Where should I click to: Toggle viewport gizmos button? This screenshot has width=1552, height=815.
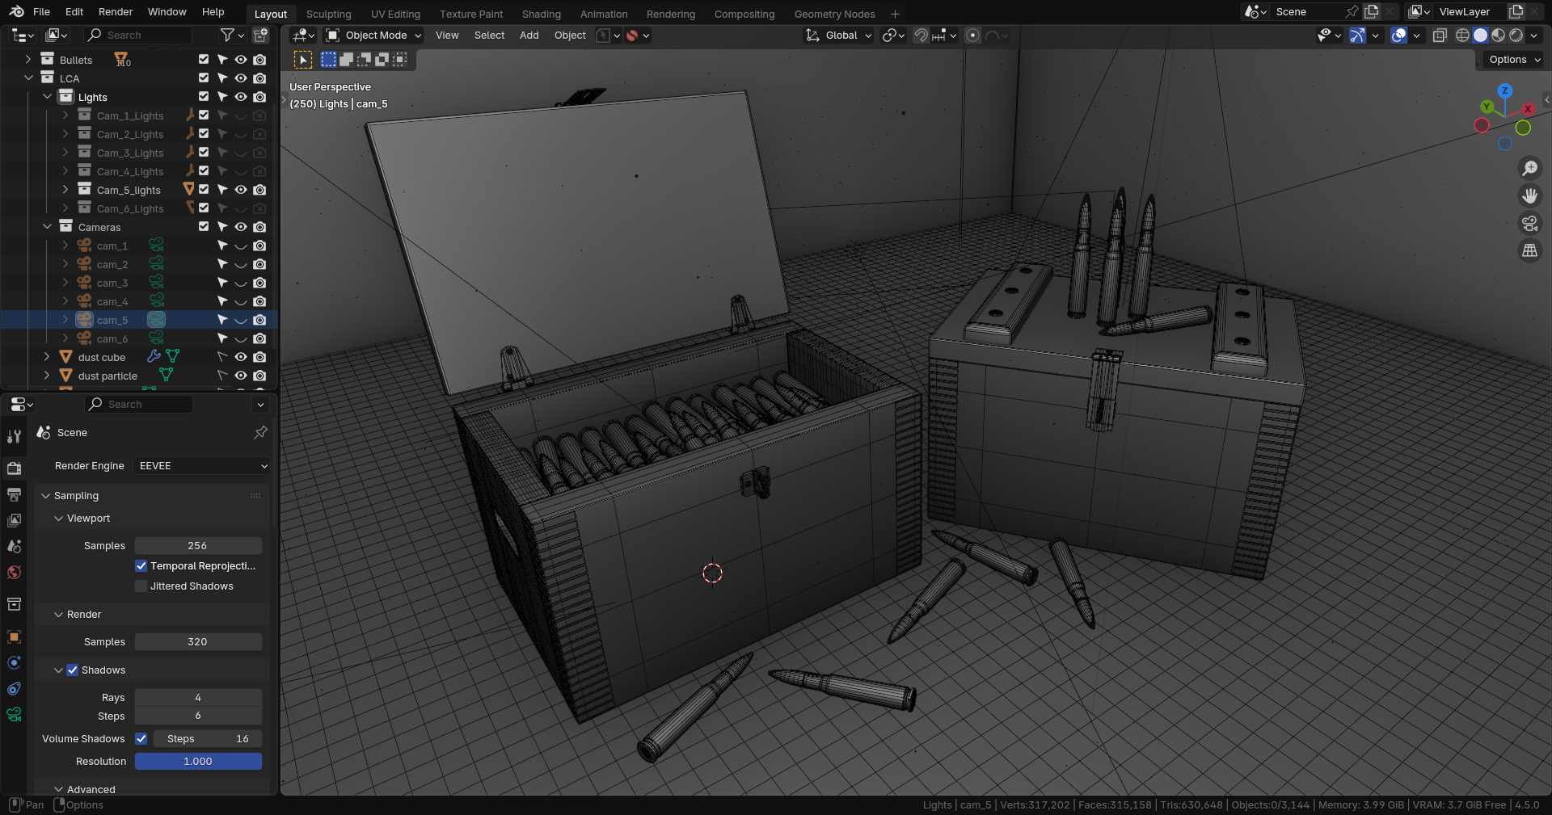1357,36
